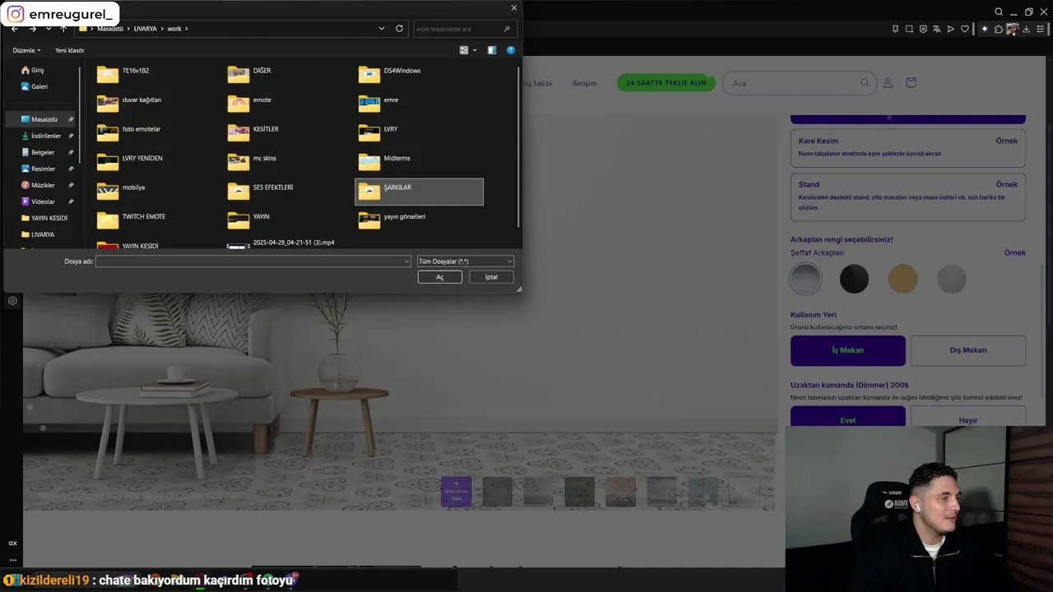The height and width of the screenshot is (592, 1053).
Task: Choose the Stand option
Action: 908,197
